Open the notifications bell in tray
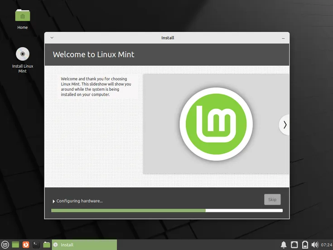 click(x=284, y=245)
